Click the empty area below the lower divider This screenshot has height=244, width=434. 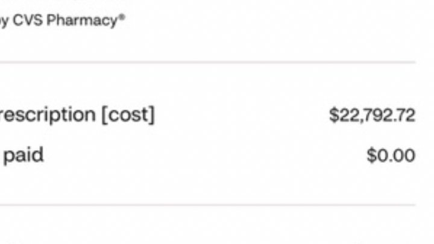click(208, 226)
